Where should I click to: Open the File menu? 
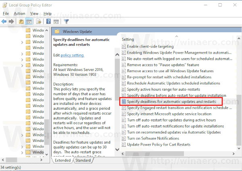[6, 14]
